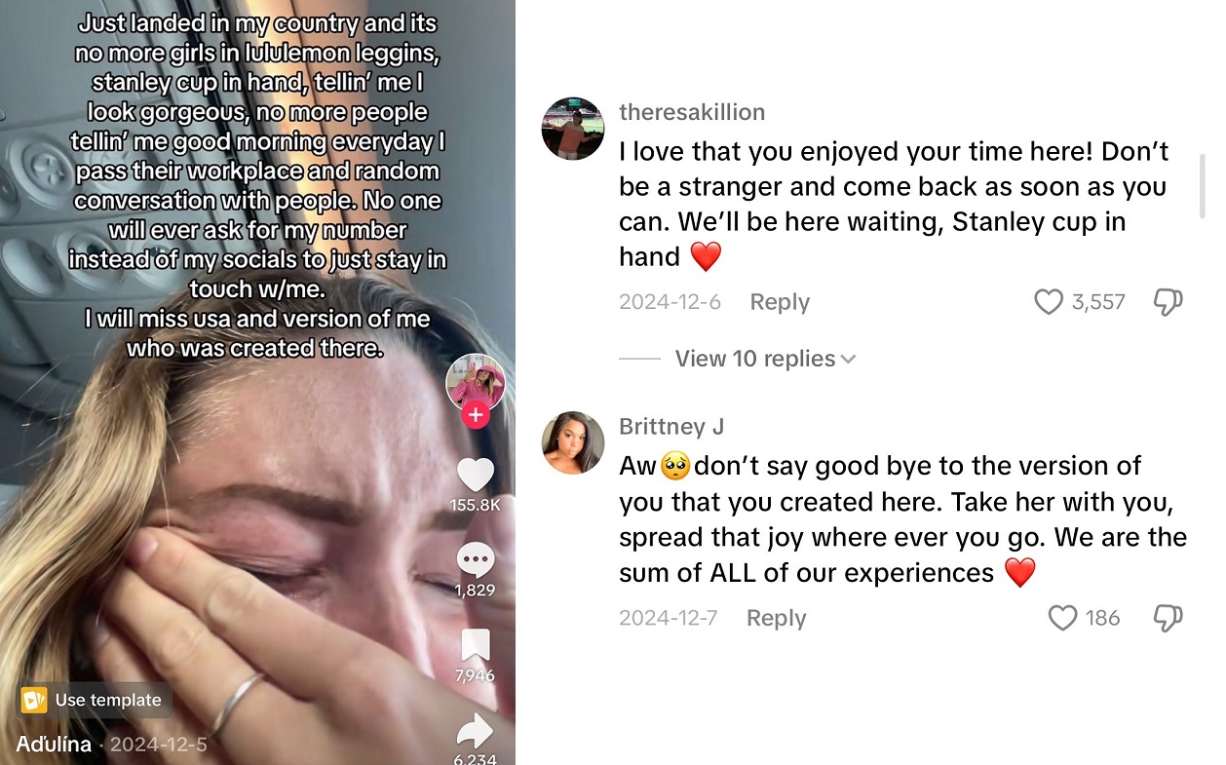Like Brittney J's comment heart
This screenshot has width=1226, height=765.
point(1062,618)
